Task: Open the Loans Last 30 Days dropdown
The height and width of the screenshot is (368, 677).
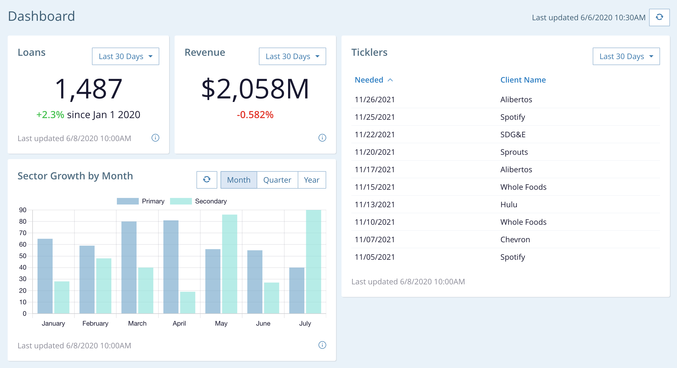Action: pos(125,56)
